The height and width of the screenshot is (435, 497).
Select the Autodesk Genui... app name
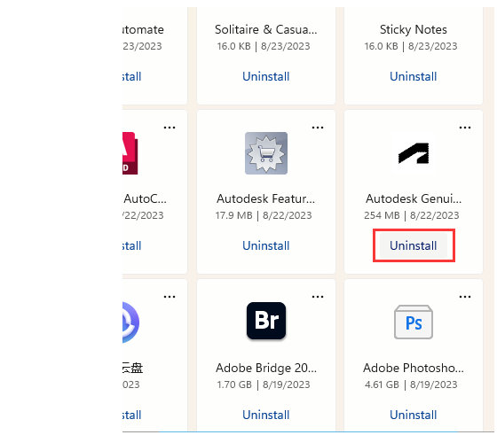coord(414,198)
